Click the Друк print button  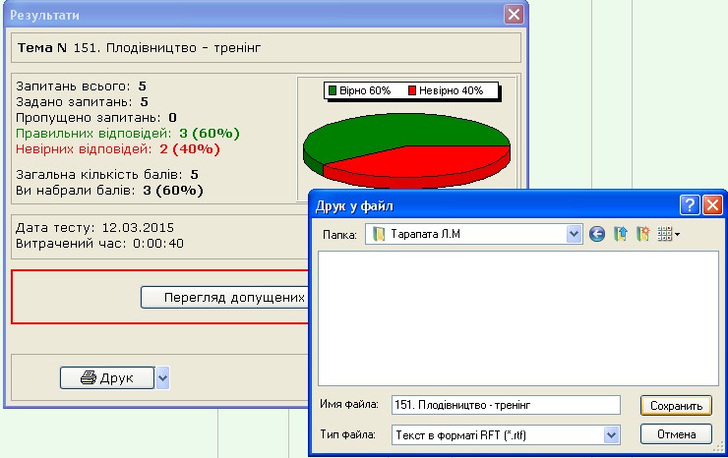point(107,377)
